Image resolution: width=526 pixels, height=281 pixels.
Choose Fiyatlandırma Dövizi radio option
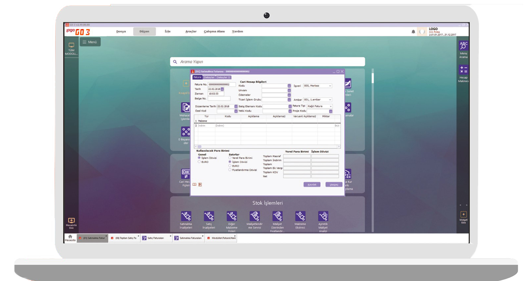[x=230, y=170]
